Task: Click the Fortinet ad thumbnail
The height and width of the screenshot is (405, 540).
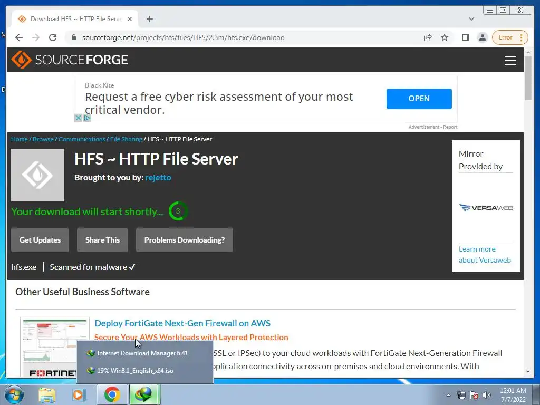Action: (55, 347)
